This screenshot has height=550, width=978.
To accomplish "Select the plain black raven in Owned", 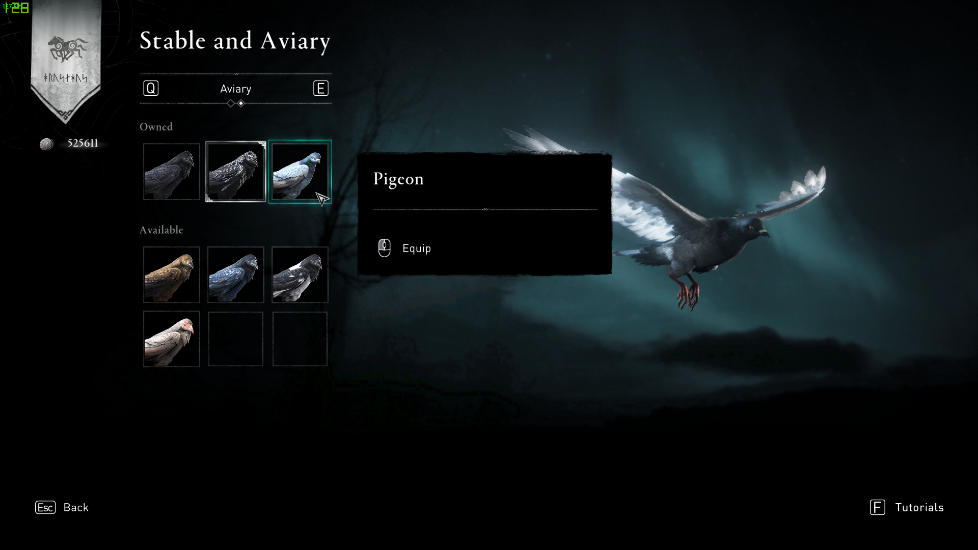I will tap(172, 172).
